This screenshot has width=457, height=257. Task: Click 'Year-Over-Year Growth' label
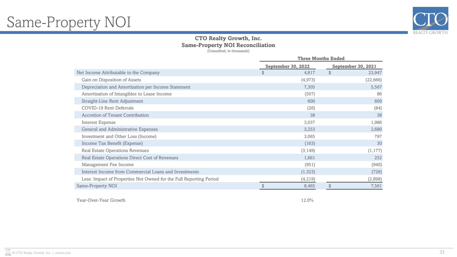coord(101,200)
